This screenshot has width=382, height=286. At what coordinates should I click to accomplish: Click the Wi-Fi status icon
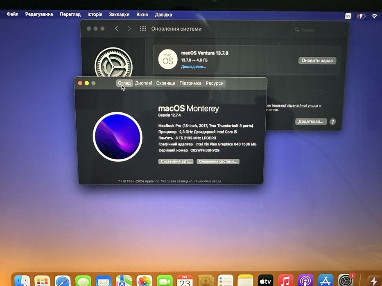click(374, 16)
